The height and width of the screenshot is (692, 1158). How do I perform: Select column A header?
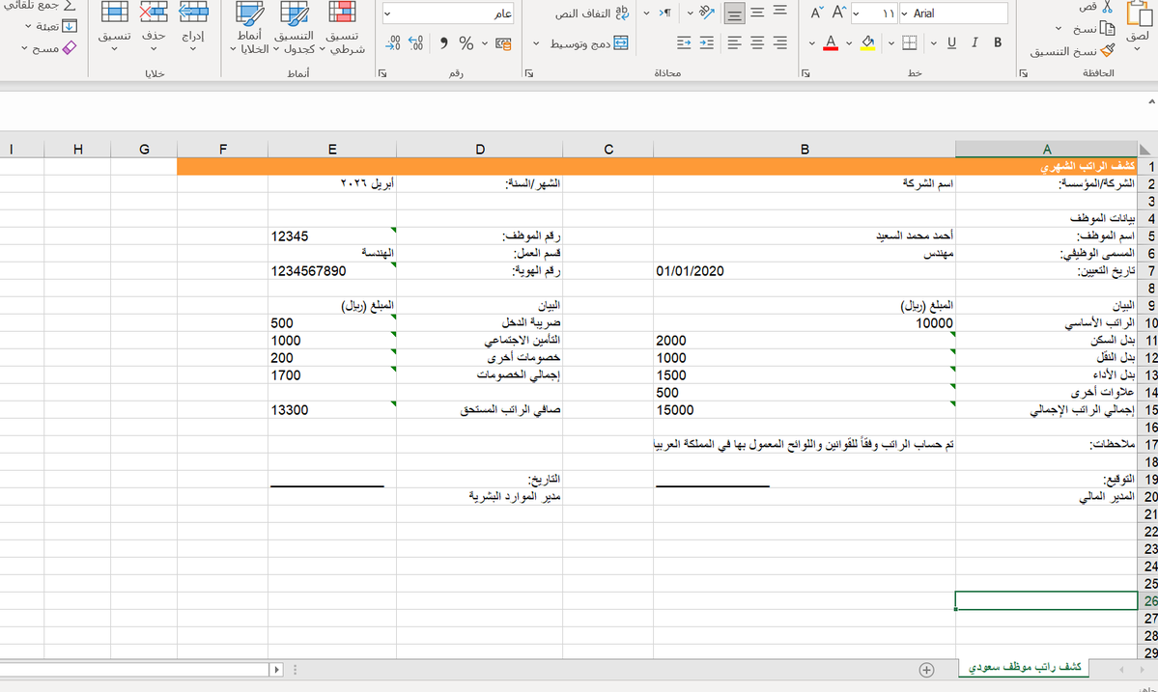[1046, 149]
